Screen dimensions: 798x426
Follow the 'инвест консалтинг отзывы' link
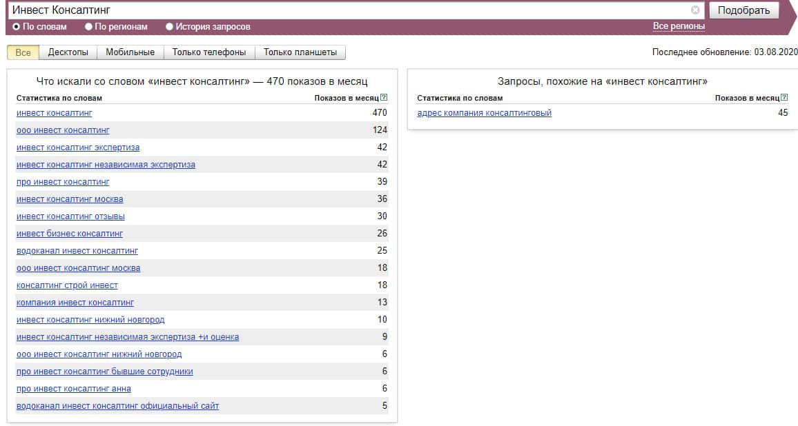(x=70, y=216)
